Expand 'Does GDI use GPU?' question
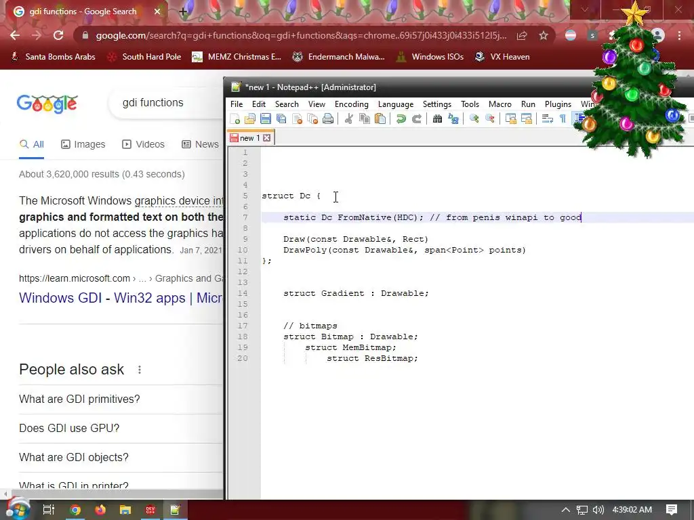This screenshot has height=520, width=694. [x=121, y=428]
